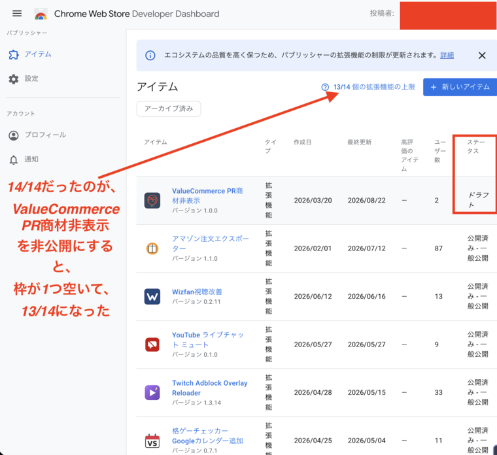Click the ValueCommerce PR extension icon
The width and height of the screenshot is (497, 455).
click(152, 200)
